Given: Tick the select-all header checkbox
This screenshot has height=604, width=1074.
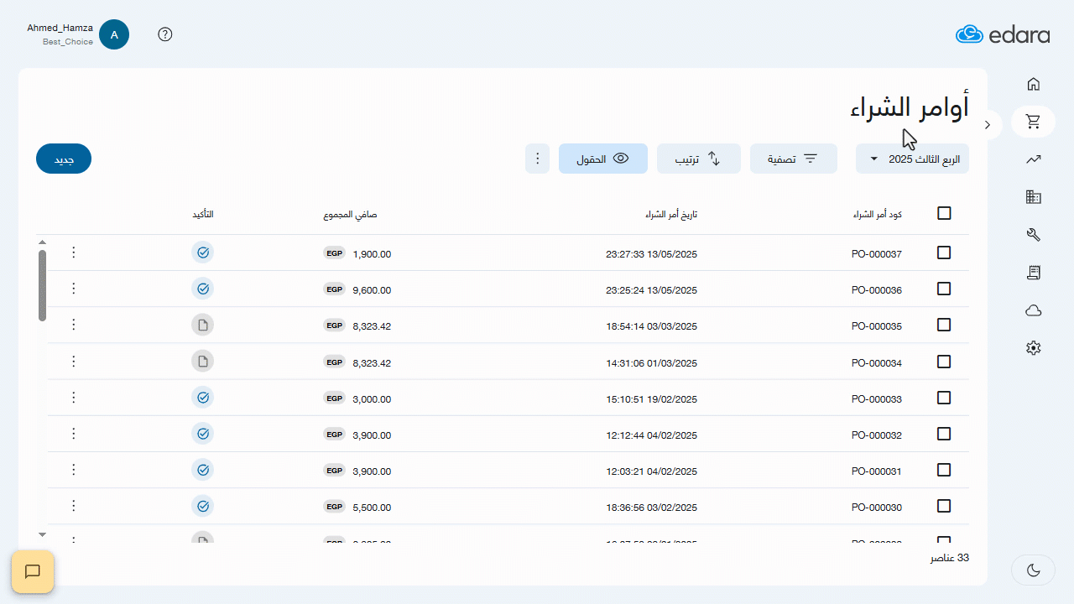Looking at the screenshot, I should [x=944, y=213].
